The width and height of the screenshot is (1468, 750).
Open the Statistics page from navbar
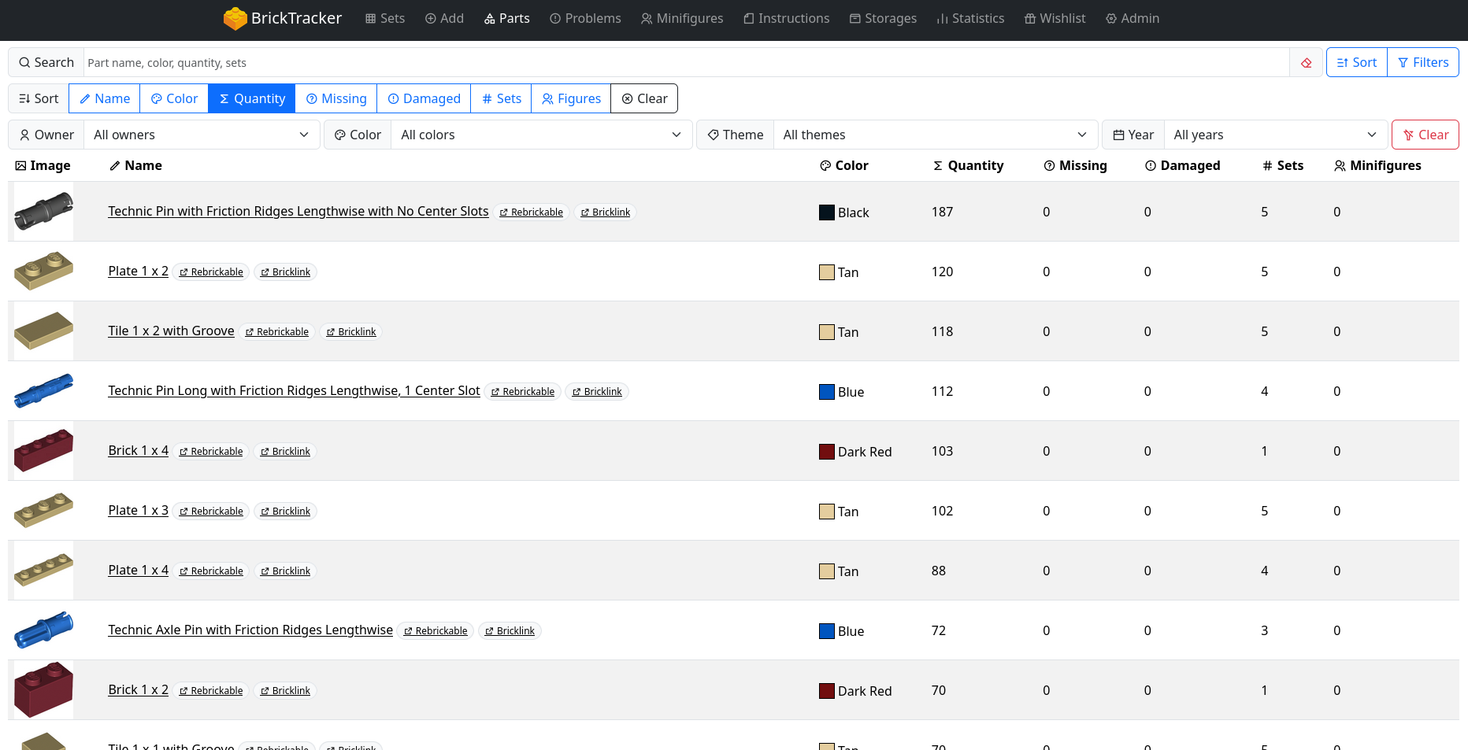tap(970, 18)
